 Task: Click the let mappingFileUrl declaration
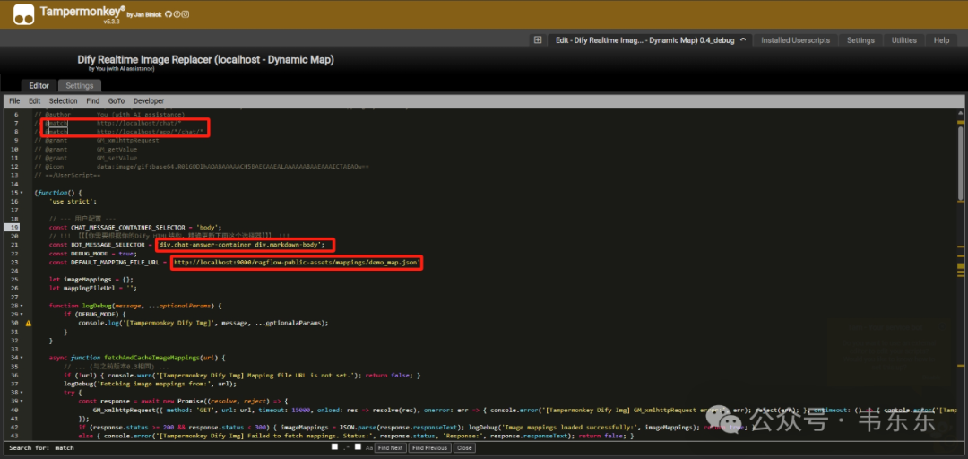pyautogui.click(x=93, y=288)
